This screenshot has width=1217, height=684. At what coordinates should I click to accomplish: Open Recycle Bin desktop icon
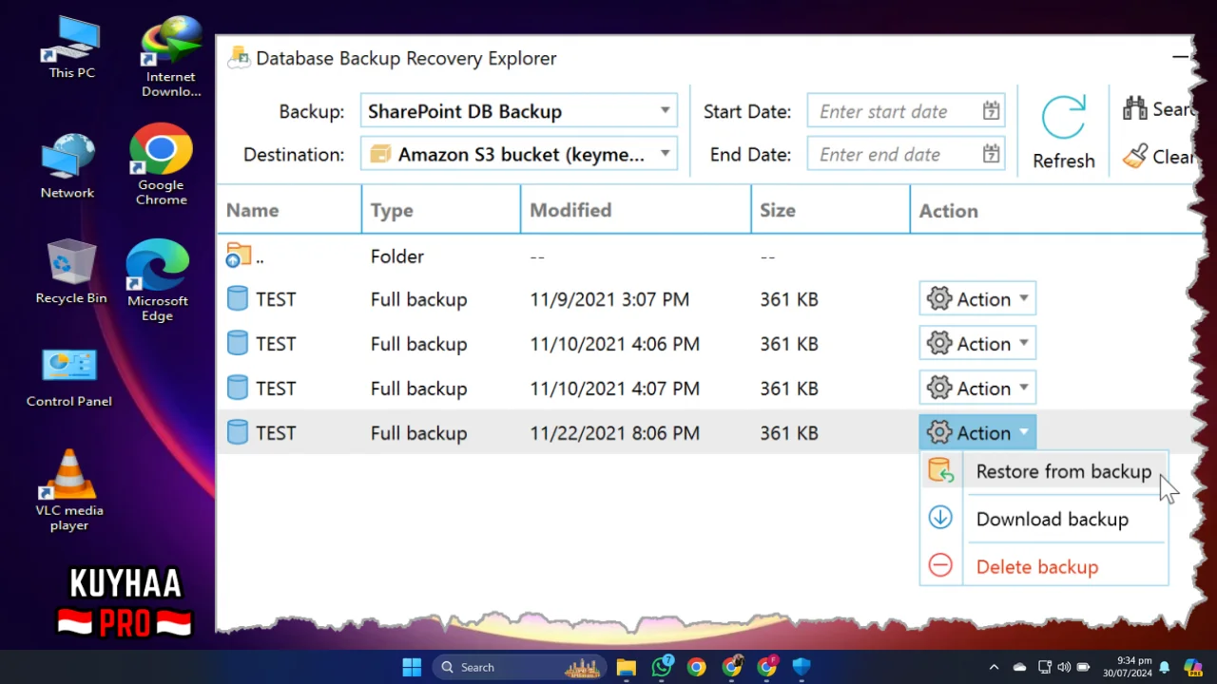[71, 273]
